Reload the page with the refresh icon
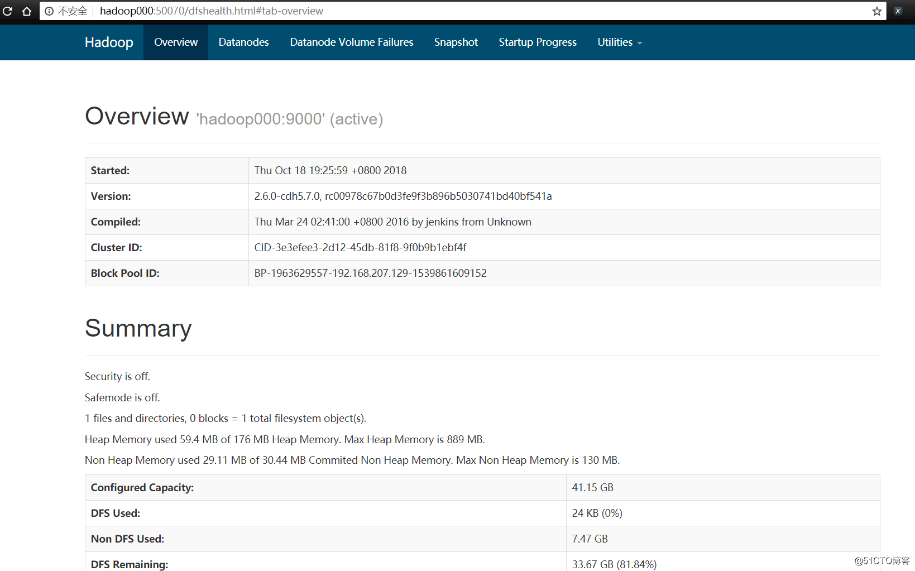The image size is (915, 571). pos(7,11)
